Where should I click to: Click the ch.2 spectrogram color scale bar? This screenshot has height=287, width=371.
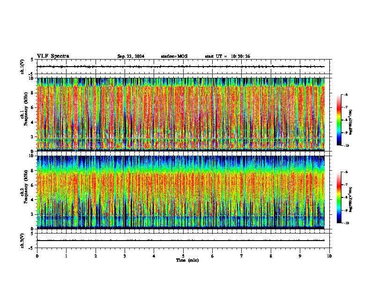tap(339, 197)
